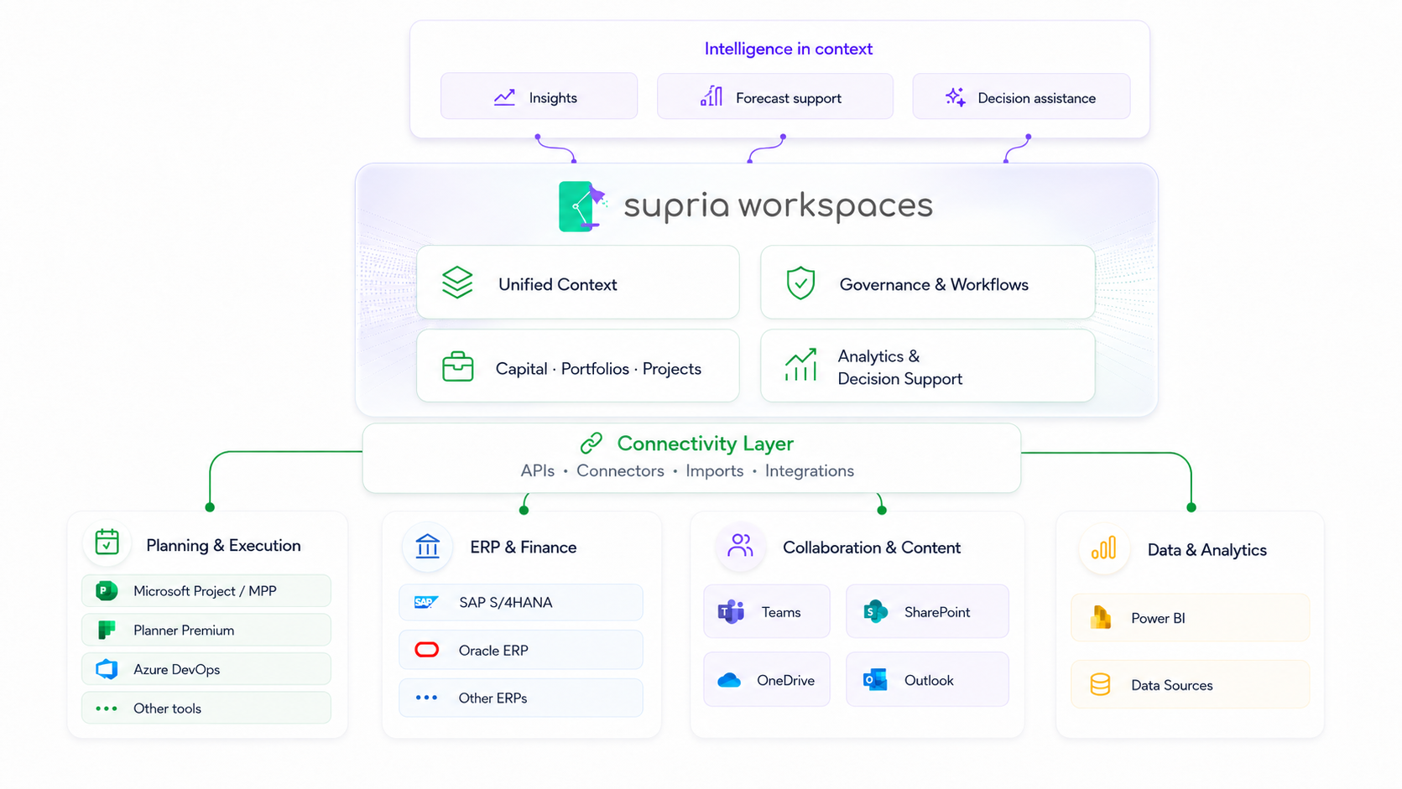This screenshot has height=789, width=1402.
Task: Select the Other tools label
Action: (x=168, y=709)
